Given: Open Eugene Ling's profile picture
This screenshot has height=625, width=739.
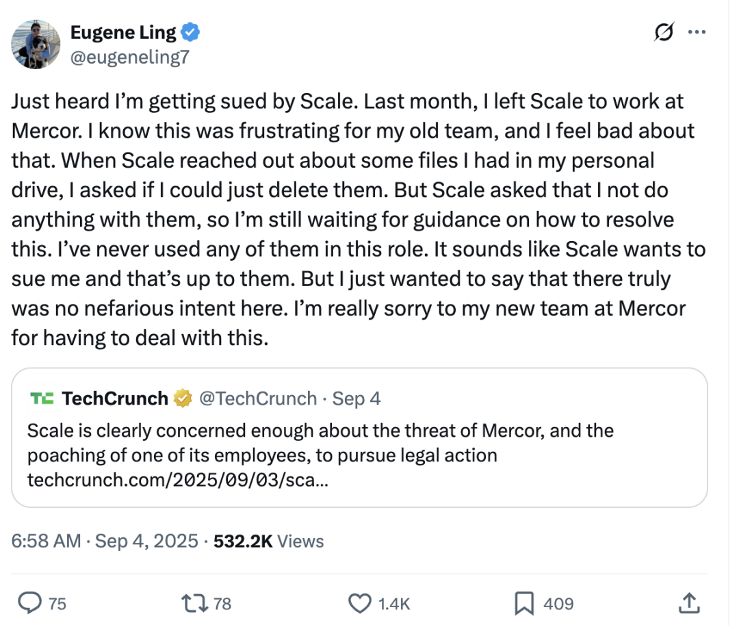Looking at the screenshot, I should tap(36, 44).
